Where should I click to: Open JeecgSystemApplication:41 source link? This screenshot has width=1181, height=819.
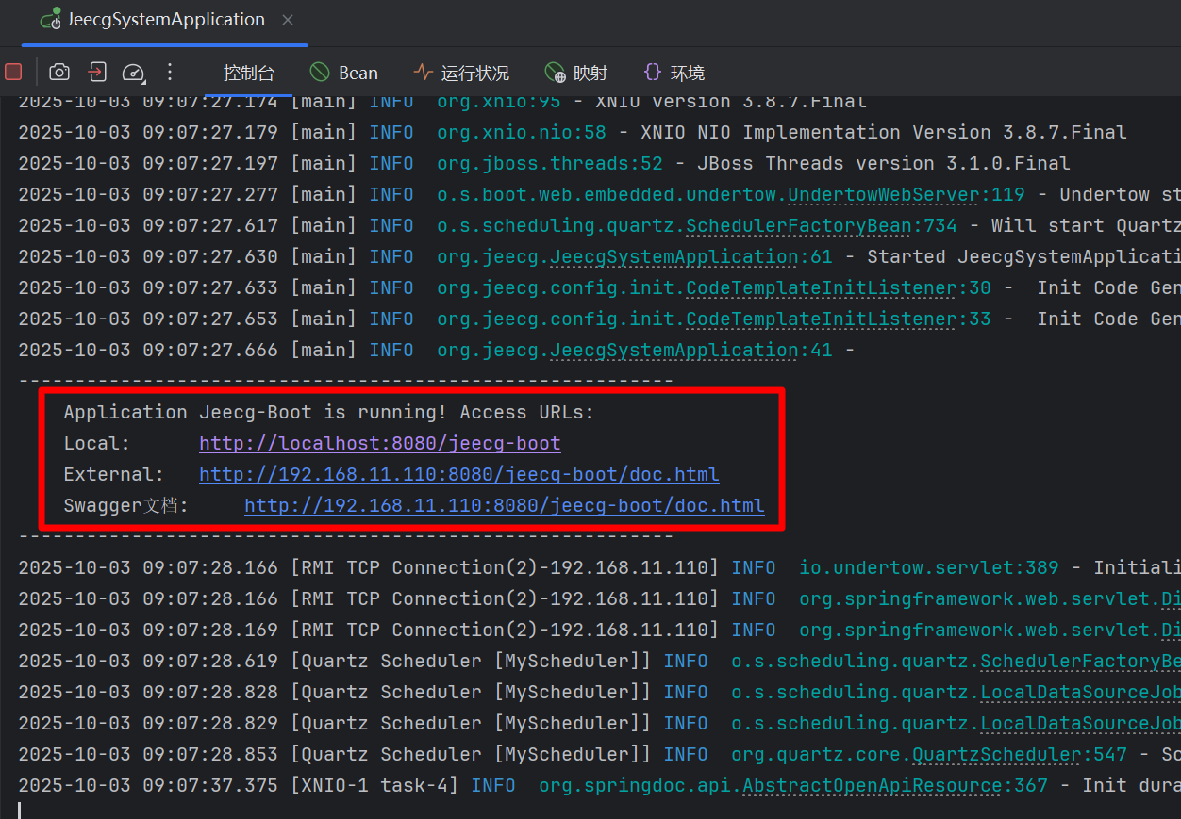(690, 351)
